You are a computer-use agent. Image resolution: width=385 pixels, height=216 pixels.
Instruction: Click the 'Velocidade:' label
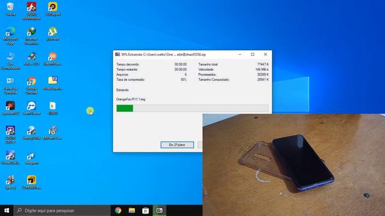pyautogui.click(x=206, y=70)
